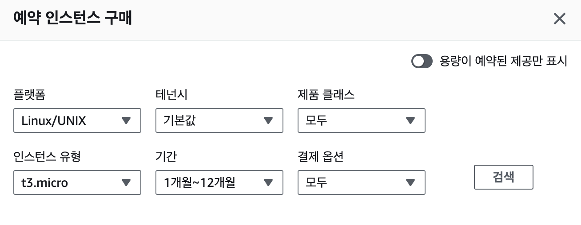
Task: Toggle 용량이 예약된 제공만 표시 switch
Action: click(x=422, y=62)
